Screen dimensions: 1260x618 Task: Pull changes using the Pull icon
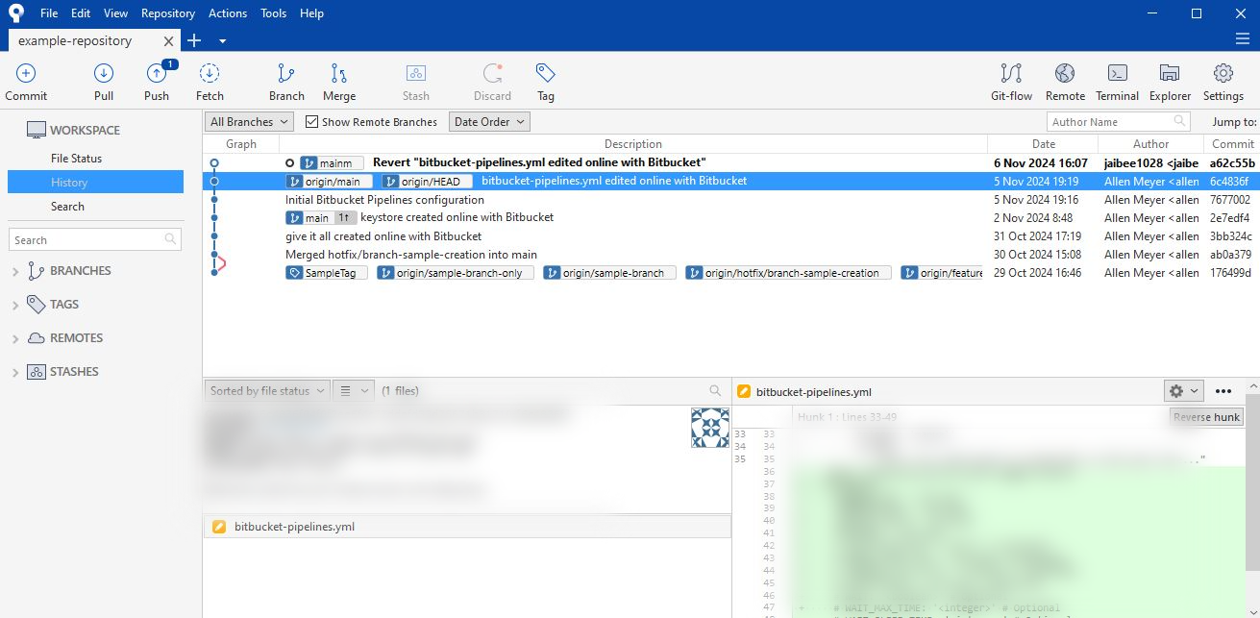(104, 75)
